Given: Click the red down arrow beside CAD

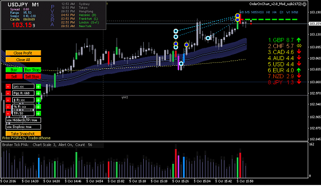Looking at the screenshot, I should tap(299, 52).
